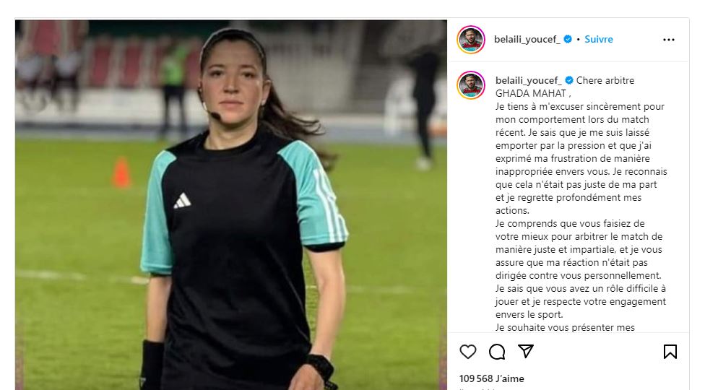Screen dimensions: 705x390
Task: Open the three-dots more options menu
Action: (x=669, y=40)
